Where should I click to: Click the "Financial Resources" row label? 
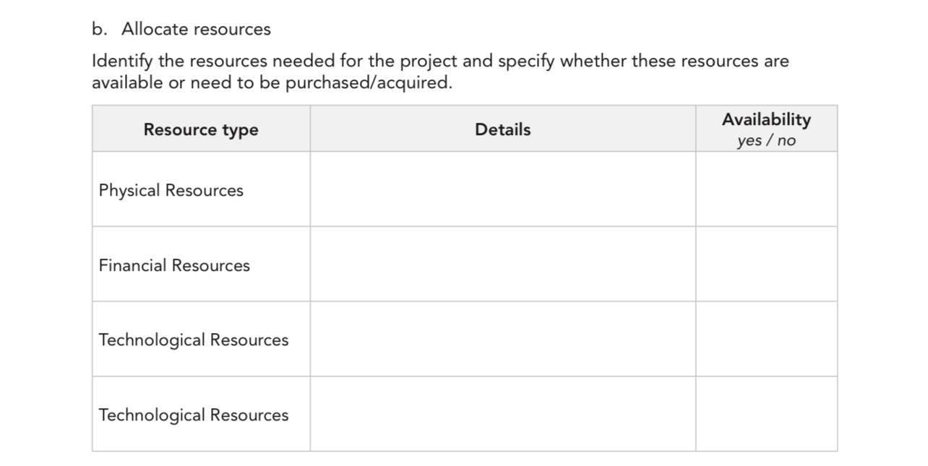pos(174,265)
